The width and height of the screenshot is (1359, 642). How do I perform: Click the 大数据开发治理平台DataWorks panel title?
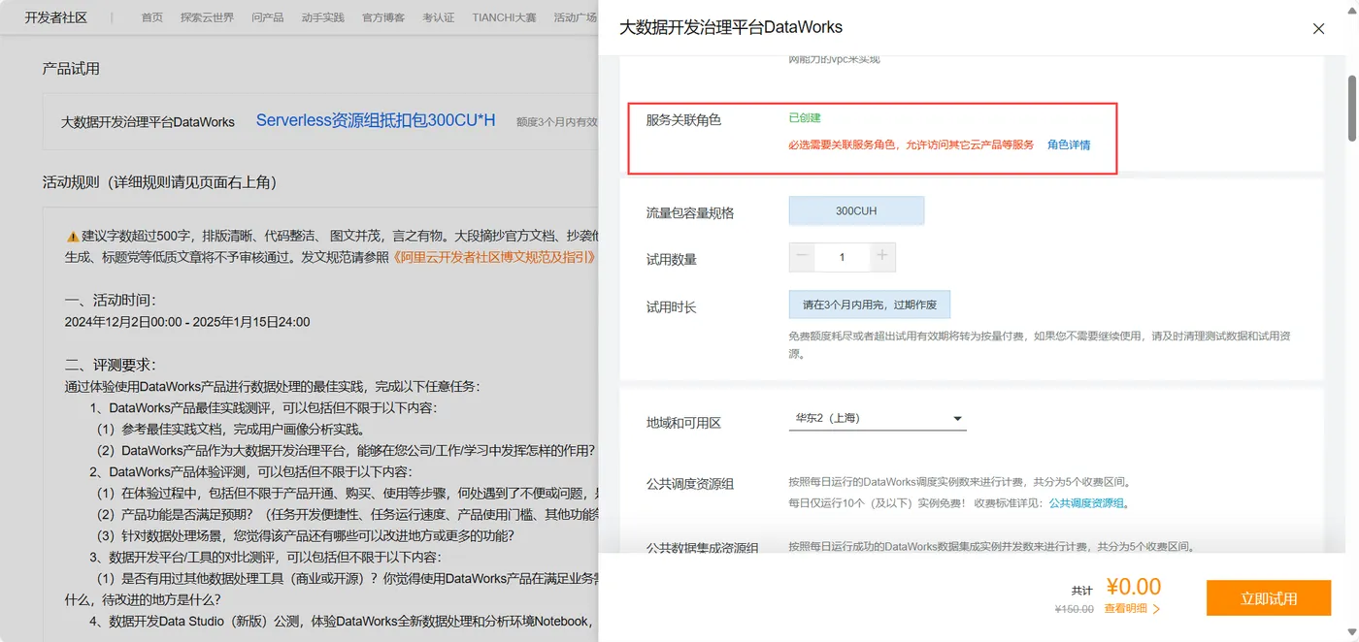click(x=731, y=27)
